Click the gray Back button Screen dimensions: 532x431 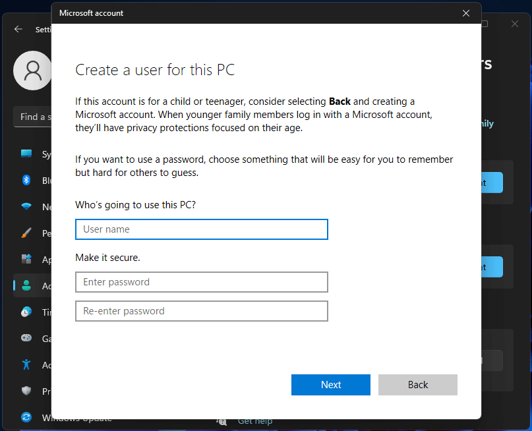tap(417, 385)
